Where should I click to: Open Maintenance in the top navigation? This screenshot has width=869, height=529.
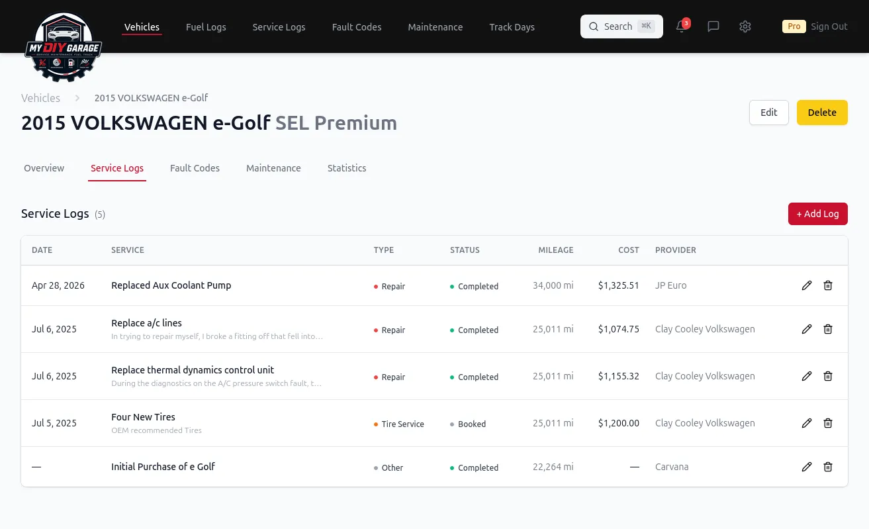(435, 27)
